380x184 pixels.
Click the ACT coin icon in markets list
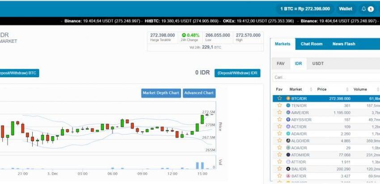pos(288,126)
